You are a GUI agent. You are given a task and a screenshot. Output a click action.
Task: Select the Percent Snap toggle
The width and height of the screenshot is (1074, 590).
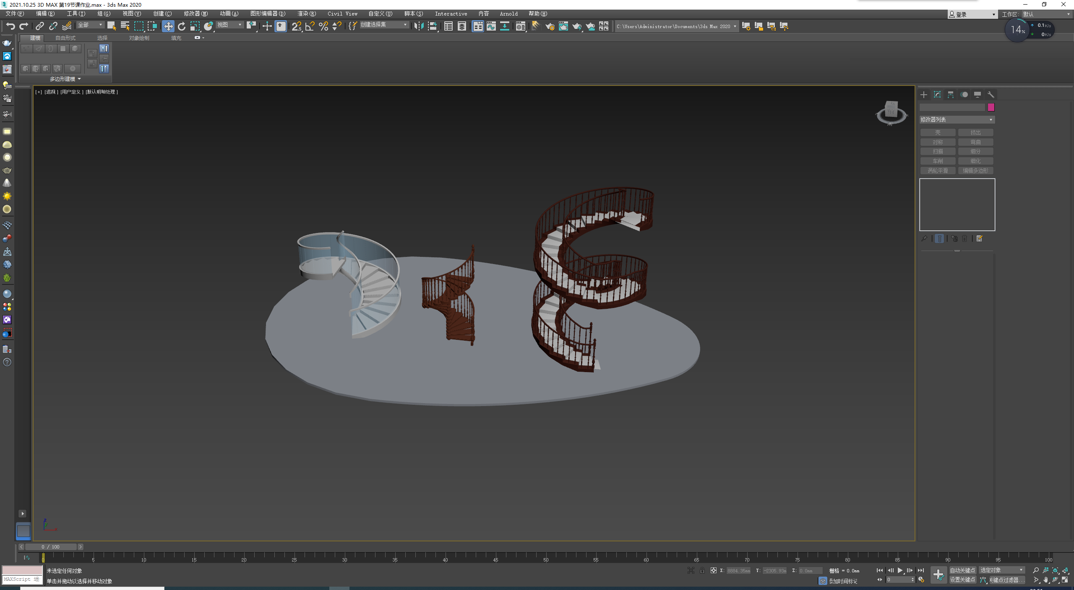point(323,26)
